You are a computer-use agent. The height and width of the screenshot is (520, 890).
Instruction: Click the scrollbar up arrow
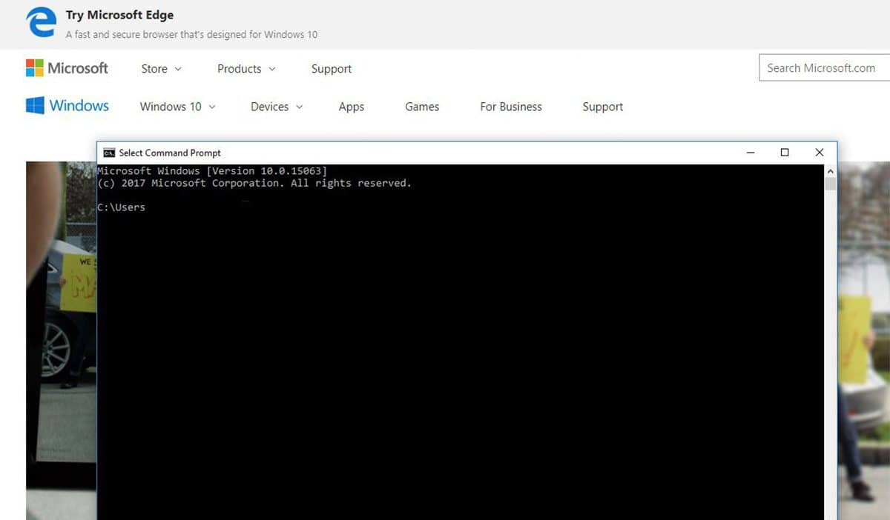click(831, 170)
